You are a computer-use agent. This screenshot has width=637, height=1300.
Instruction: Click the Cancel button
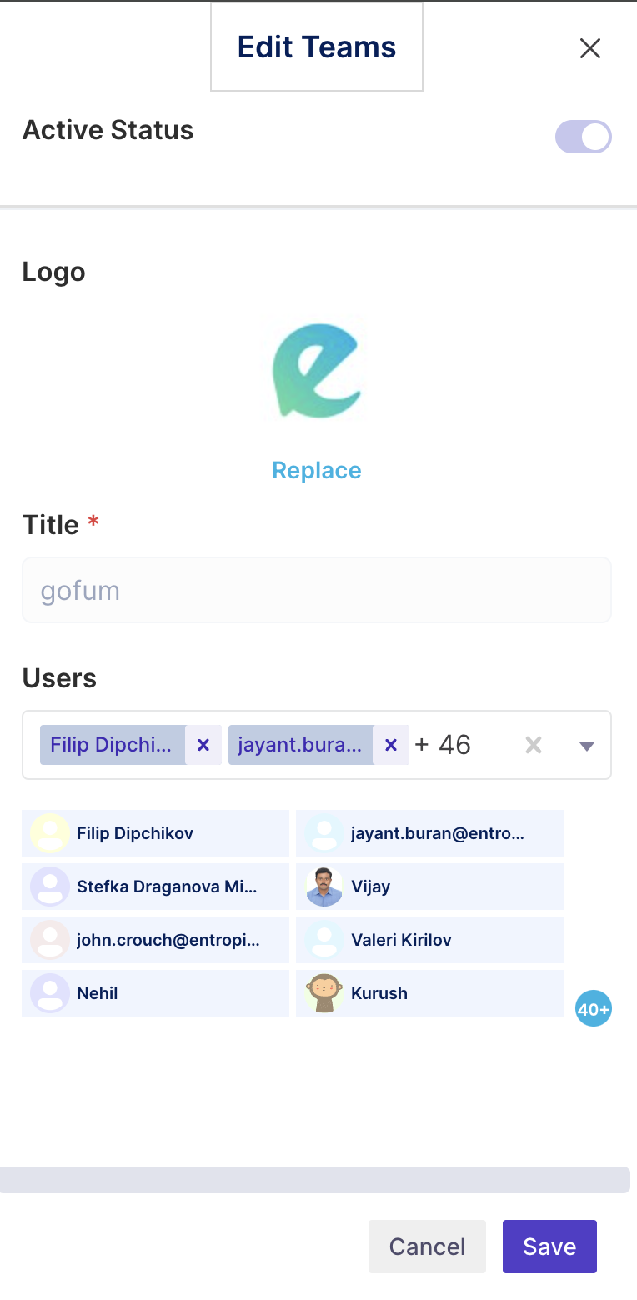[x=427, y=1247]
